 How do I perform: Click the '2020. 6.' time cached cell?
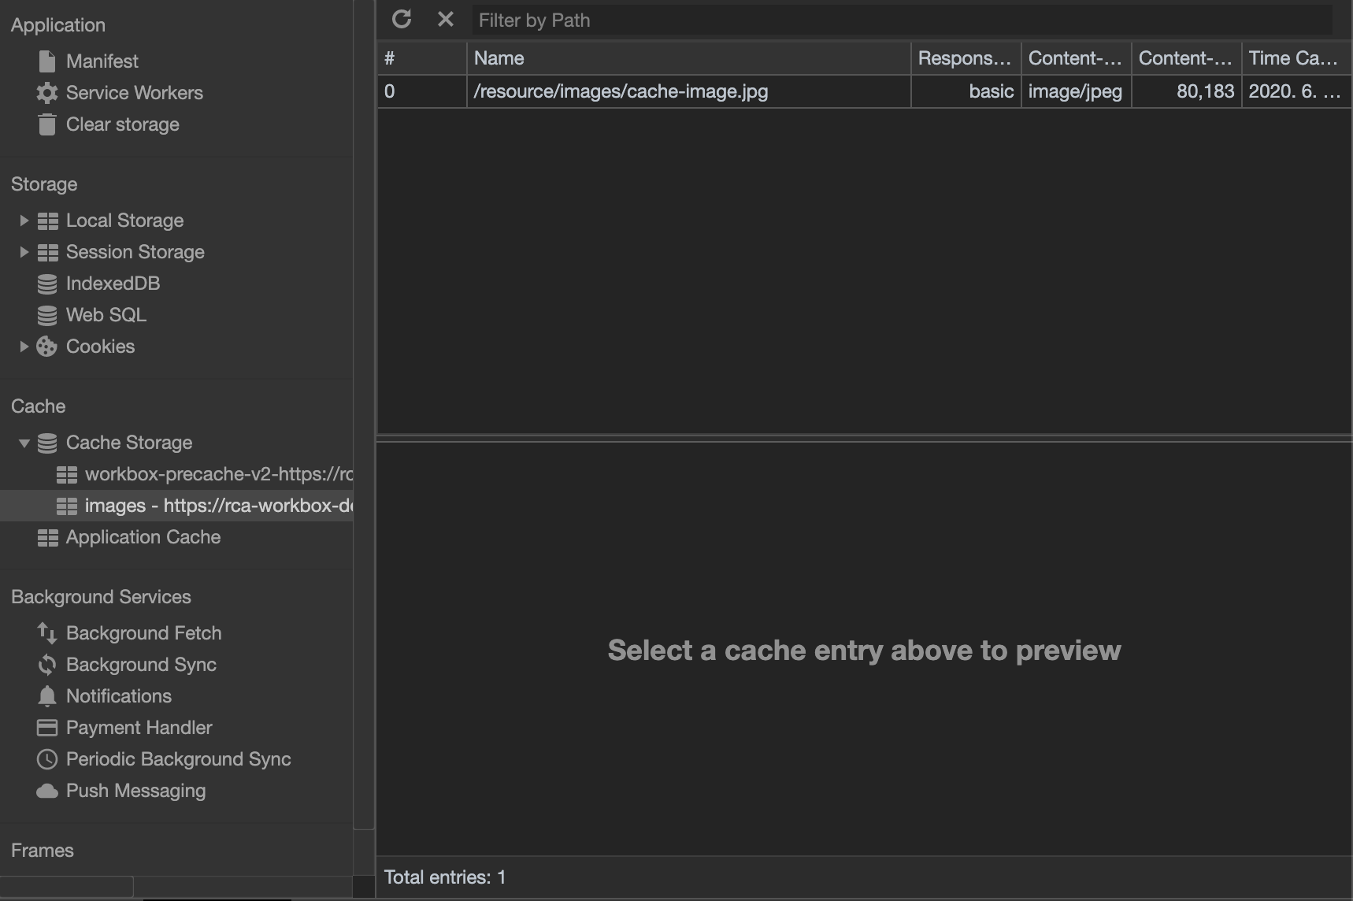click(x=1297, y=91)
